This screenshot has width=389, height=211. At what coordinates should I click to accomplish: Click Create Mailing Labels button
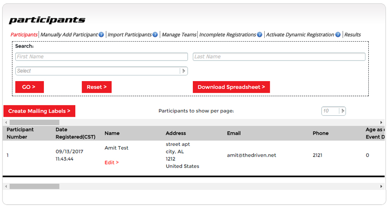coord(39,111)
